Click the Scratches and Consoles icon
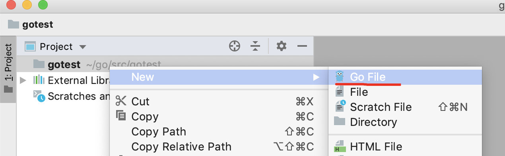The image size is (505, 156). (x=39, y=96)
